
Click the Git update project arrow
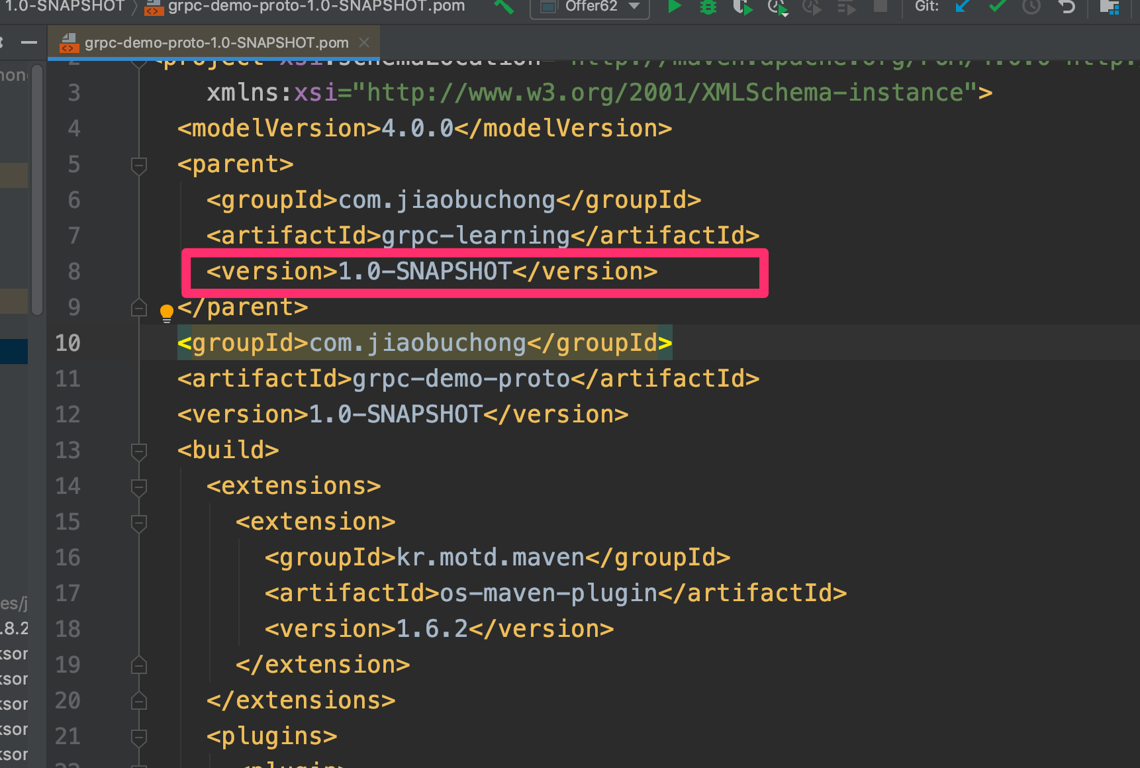coord(962,7)
